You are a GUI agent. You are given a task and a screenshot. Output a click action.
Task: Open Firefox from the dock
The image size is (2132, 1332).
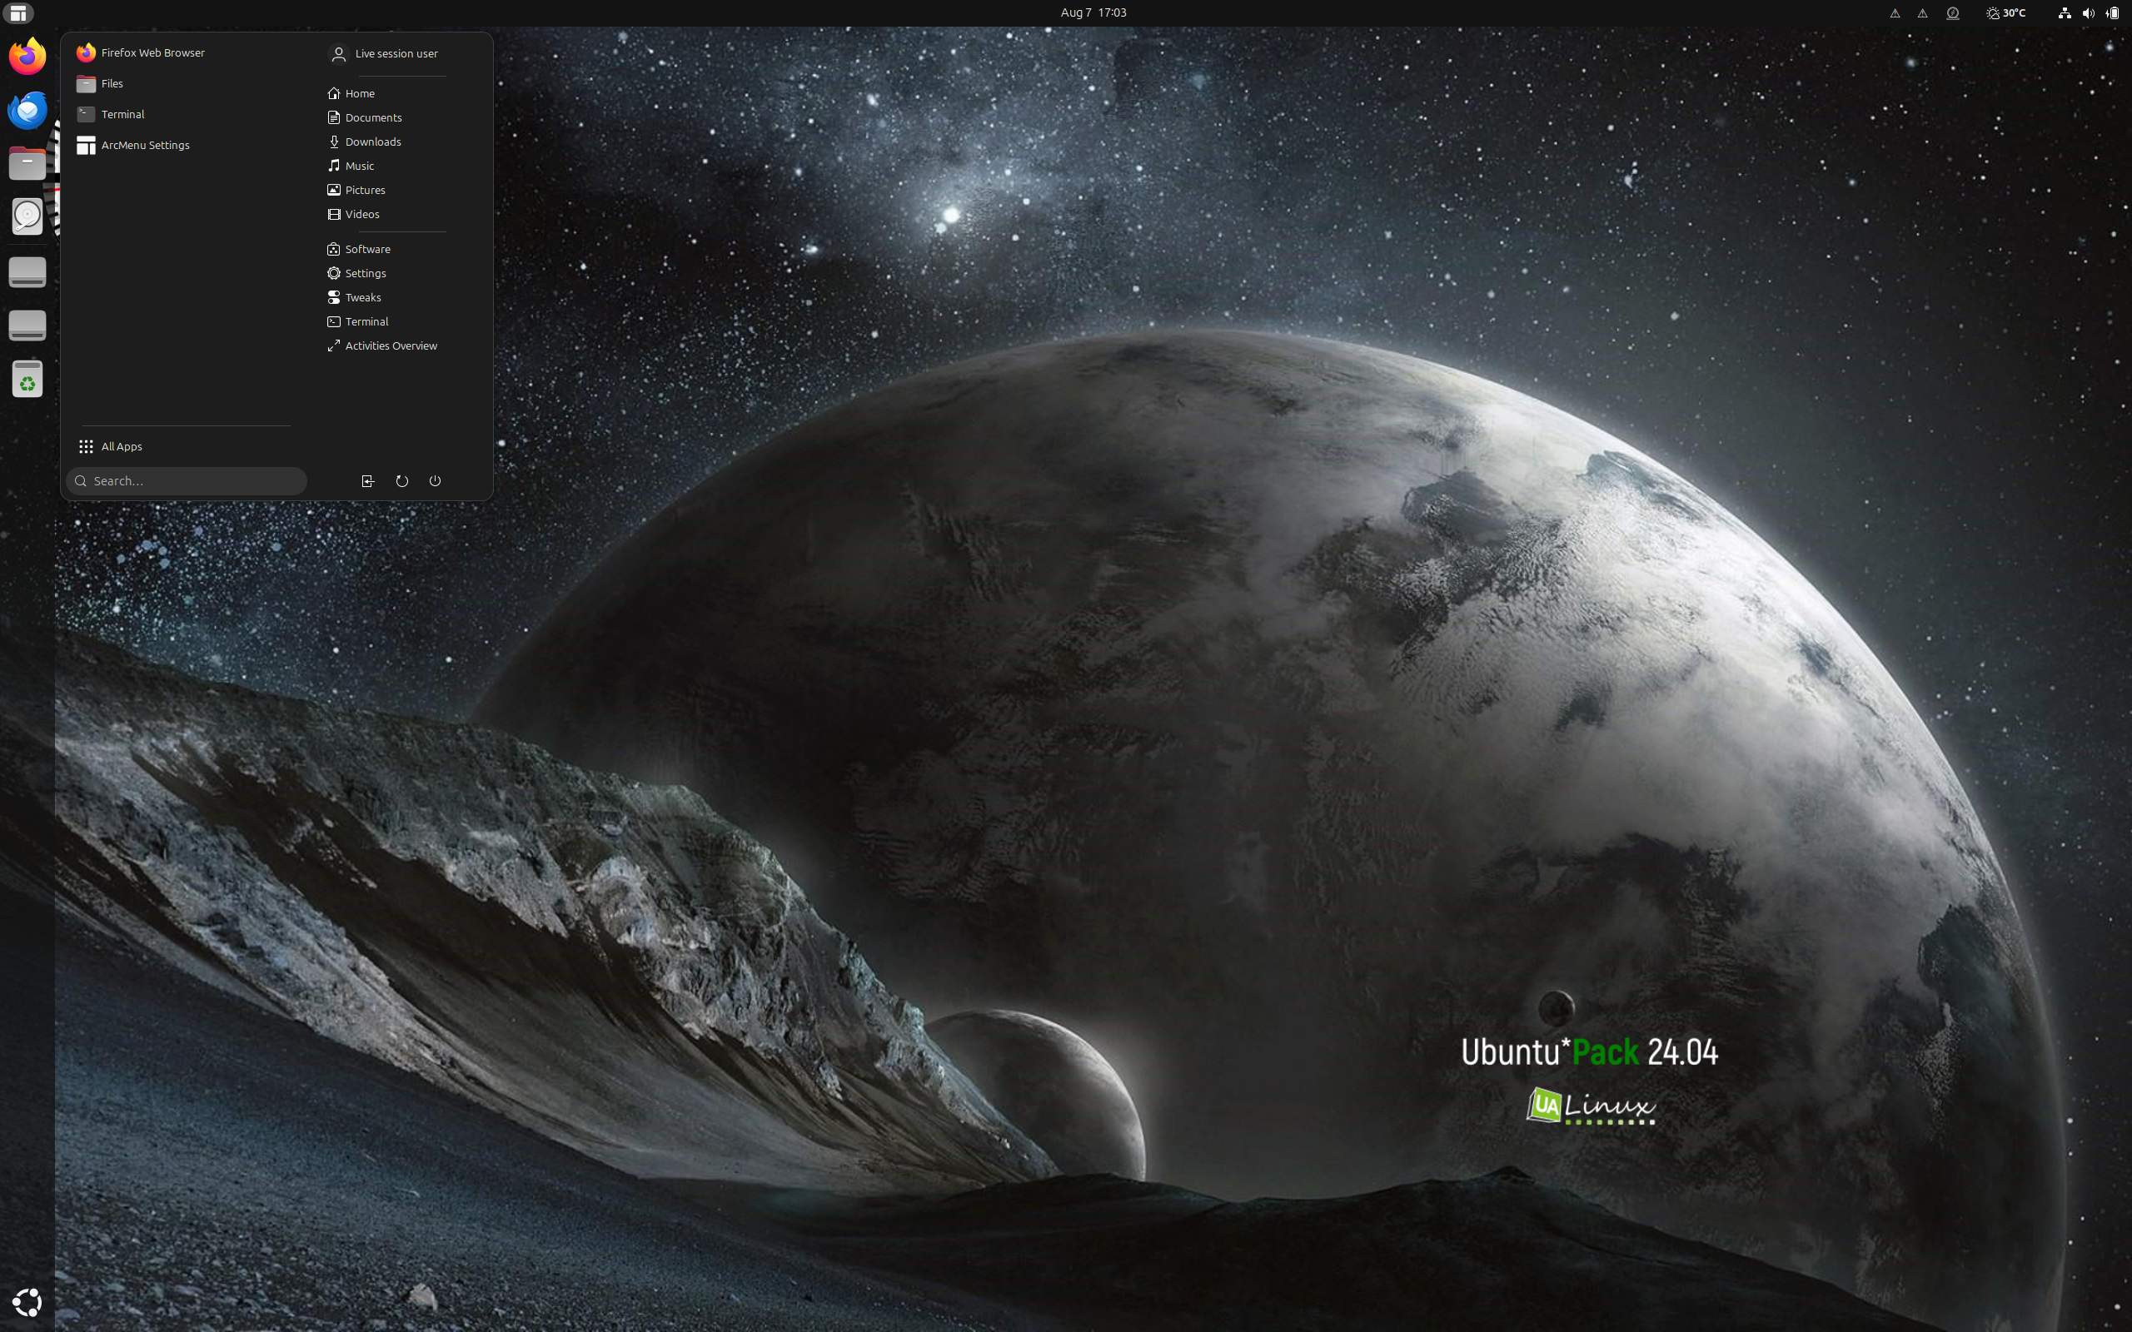click(x=27, y=56)
